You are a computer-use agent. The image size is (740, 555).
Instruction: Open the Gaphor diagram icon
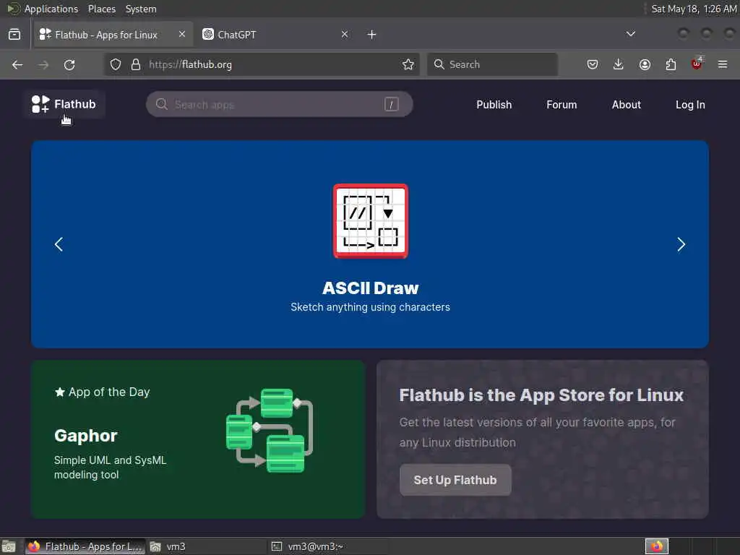coord(270,431)
